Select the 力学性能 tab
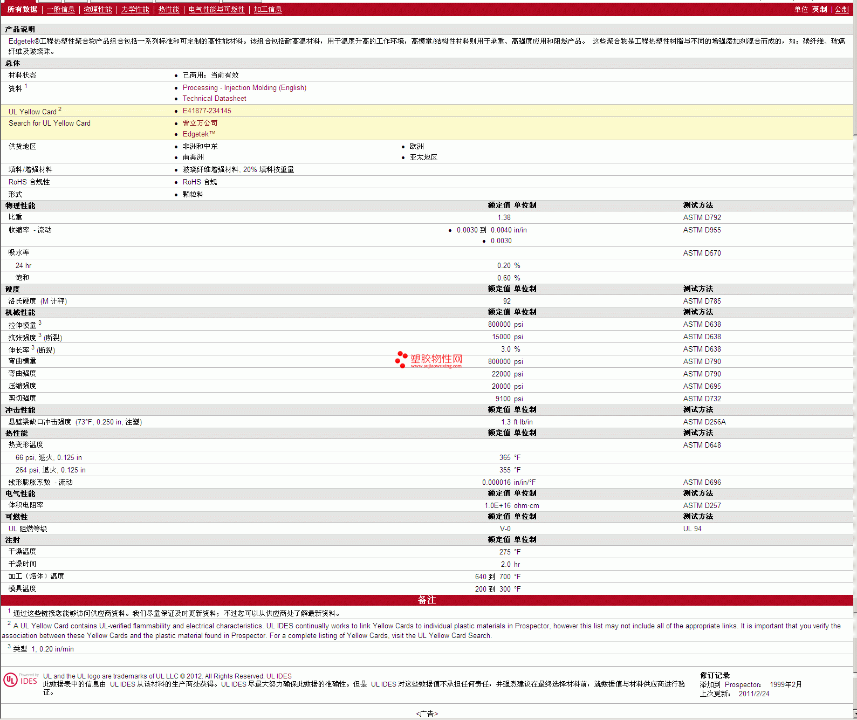Screen dimensions: 857x720 (x=135, y=10)
